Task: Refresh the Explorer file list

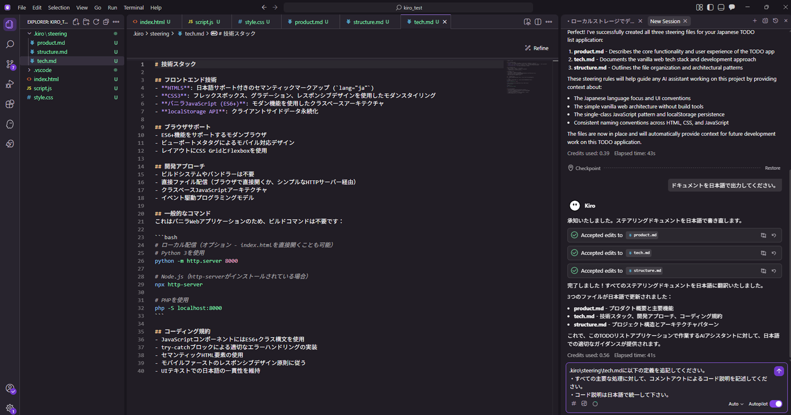Action: pos(96,22)
